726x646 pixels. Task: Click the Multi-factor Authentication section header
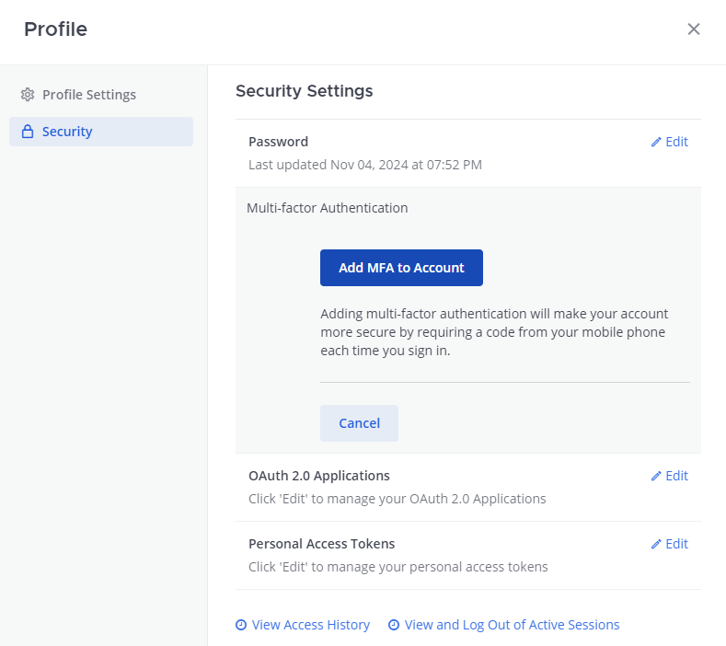[x=327, y=208]
